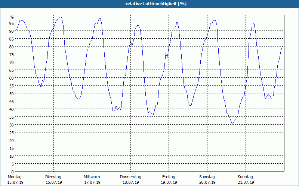Select the Mittwoch 17.07.19 date label

(92, 180)
